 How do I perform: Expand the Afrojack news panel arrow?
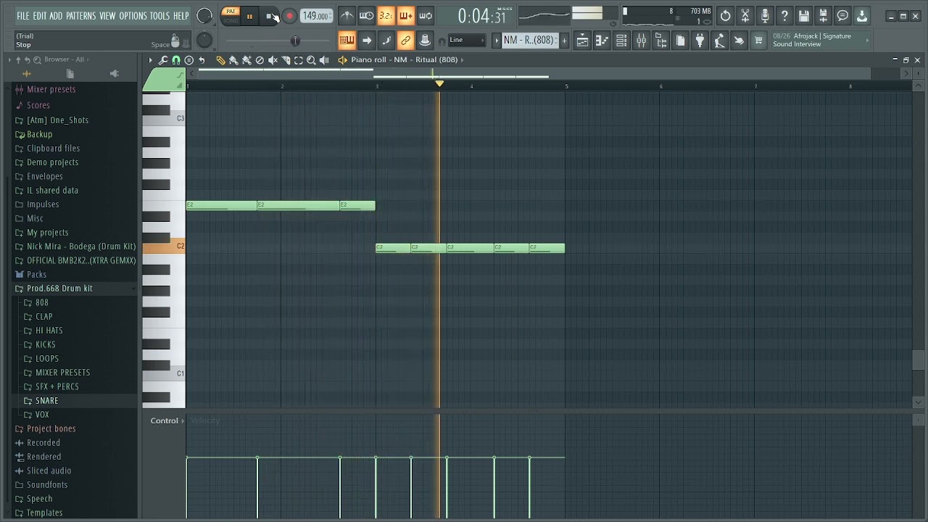coord(867,41)
